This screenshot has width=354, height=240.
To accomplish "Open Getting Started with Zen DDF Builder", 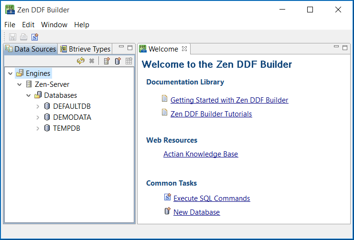I will (x=229, y=100).
